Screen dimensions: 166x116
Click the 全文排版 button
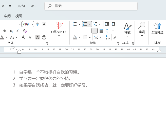pos(157,28)
